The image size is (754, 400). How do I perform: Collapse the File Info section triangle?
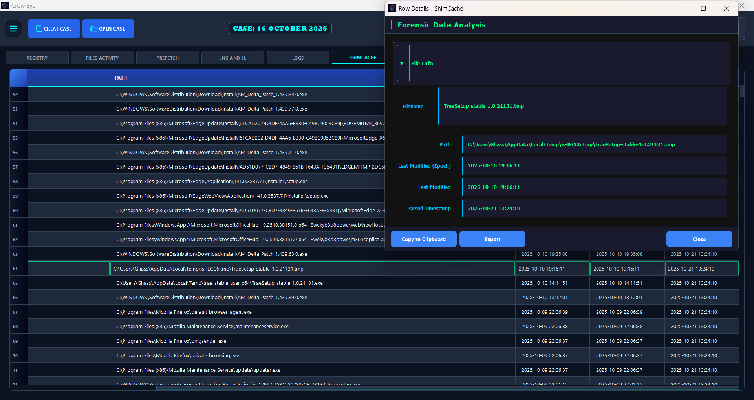(402, 64)
